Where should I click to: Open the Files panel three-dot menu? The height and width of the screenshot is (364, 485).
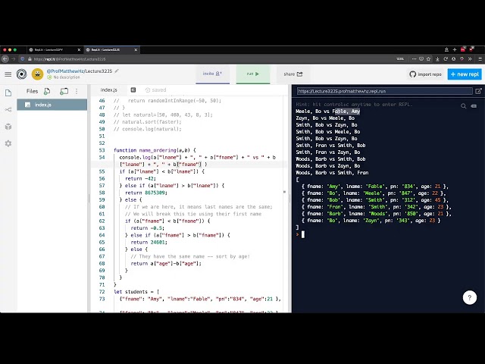click(78, 91)
